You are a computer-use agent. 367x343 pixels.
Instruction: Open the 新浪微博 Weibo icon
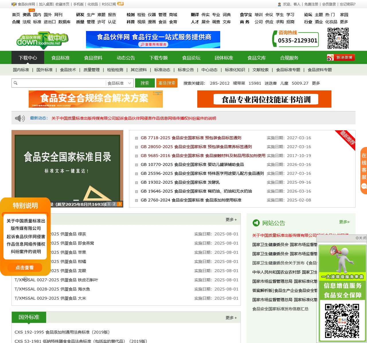[x=340, y=57]
